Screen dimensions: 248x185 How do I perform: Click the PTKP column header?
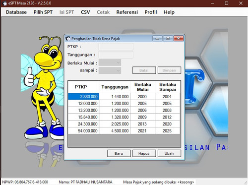(83, 87)
